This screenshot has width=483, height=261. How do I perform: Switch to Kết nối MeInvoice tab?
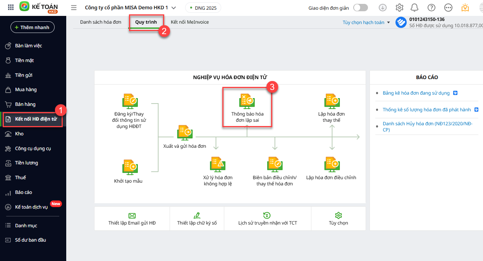190,22
